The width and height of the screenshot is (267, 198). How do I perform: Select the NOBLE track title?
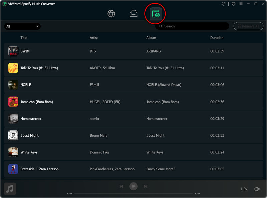click(26, 85)
